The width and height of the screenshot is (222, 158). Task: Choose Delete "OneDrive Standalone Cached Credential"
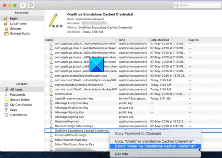pyautogui.click(x=155, y=146)
